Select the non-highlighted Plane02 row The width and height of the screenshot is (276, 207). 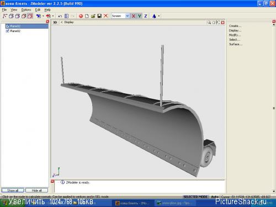pyautogui.click(x=26, y=31)
